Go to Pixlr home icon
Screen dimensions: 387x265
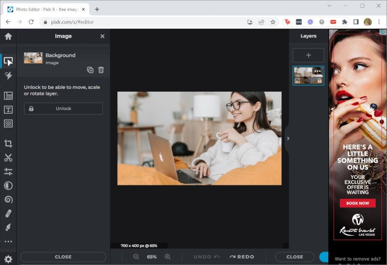coord(8,36)
